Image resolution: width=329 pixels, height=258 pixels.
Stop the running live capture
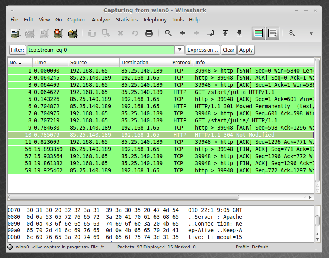[58, 33]
